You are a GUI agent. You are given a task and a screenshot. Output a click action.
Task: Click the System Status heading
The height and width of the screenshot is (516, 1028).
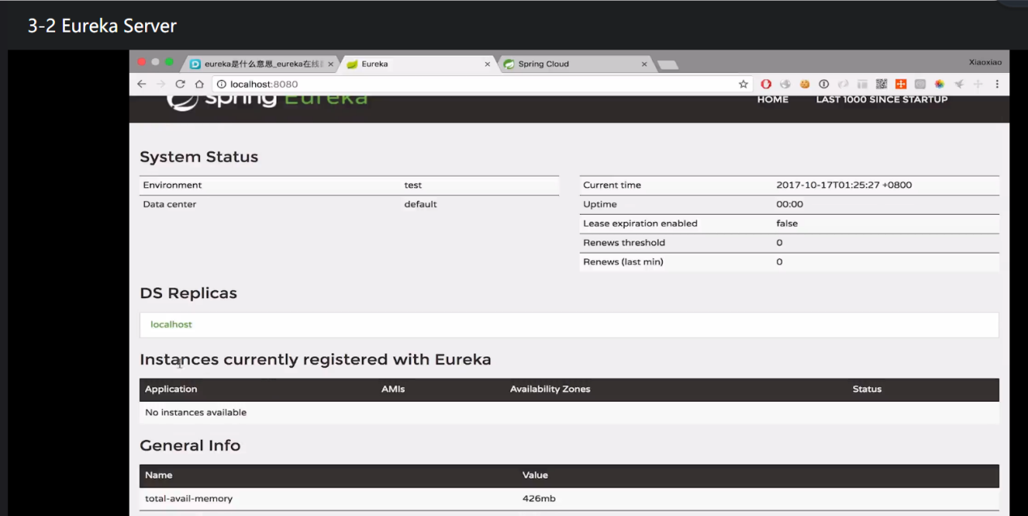(x=199, y=157)
